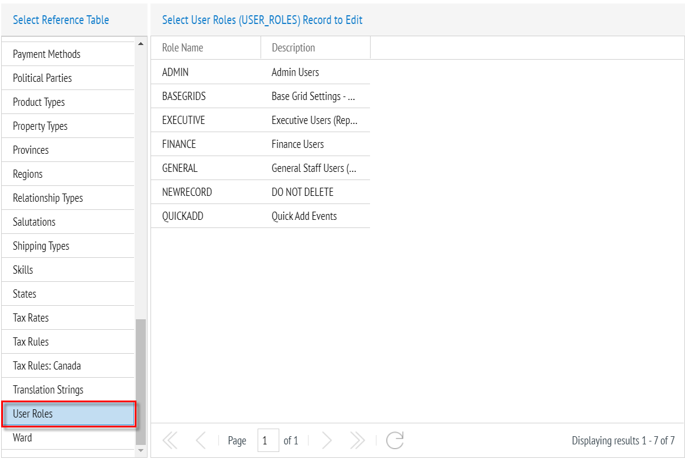Go to previous page of results
The width and height of the screenshot is (685, 459).
200,440
